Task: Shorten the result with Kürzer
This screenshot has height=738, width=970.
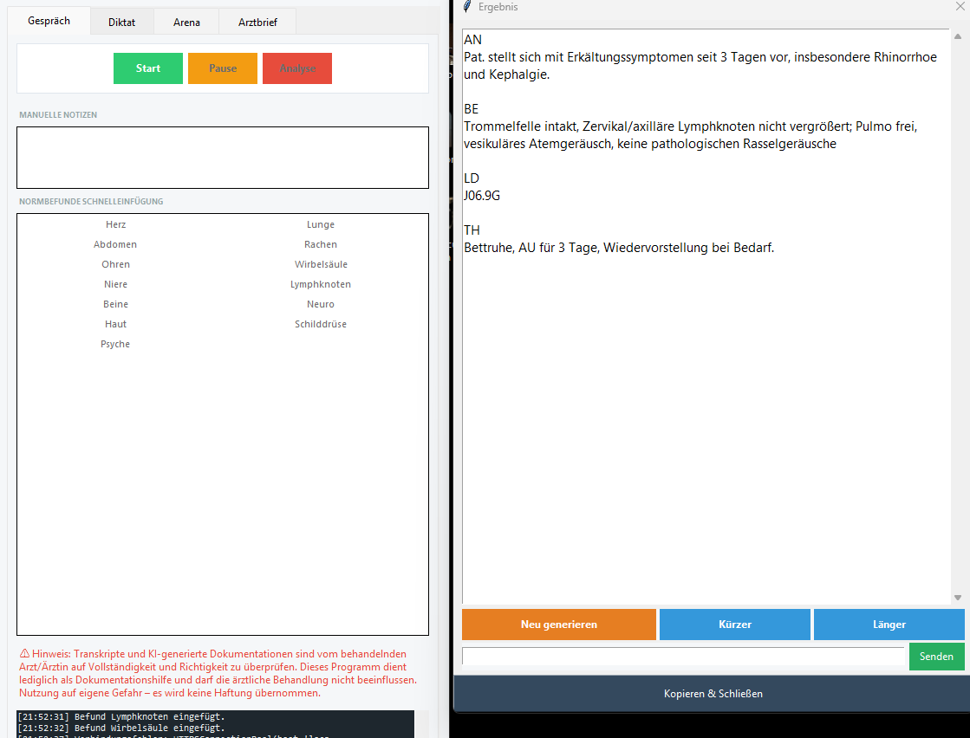Action: 734,625
